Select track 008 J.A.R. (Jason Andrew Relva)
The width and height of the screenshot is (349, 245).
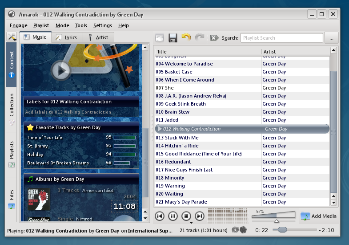(x=242, y=96)
